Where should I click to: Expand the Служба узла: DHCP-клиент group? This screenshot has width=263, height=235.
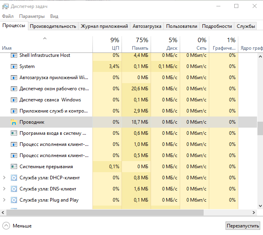[x=4, y=178]
